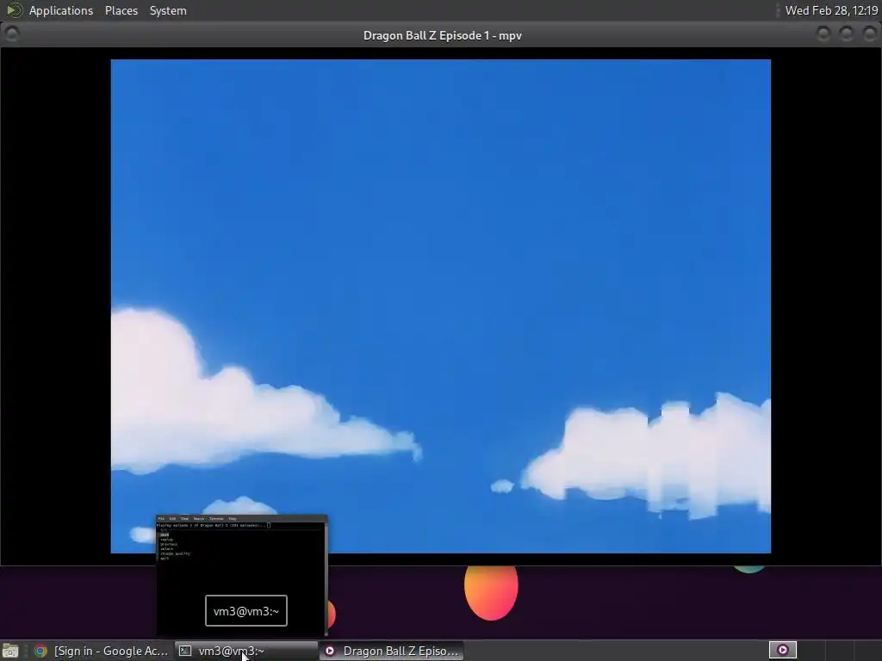This screenshot has width=882, height=661.
Task: Click the mpv tray icon in the bottom panel
Action: click(782, 651)
